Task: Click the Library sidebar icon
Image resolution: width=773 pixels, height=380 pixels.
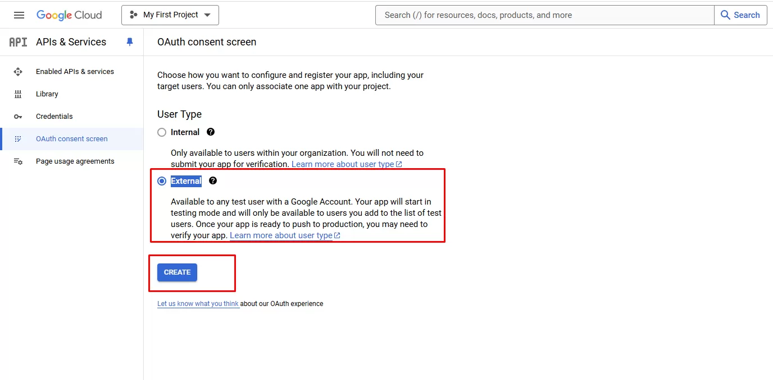Action: pyautogui.click(x=18, y=94)
